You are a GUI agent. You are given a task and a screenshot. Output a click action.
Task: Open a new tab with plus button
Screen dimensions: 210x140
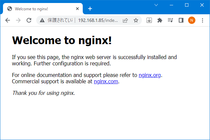pyautogui.click(x=90, y=9)
